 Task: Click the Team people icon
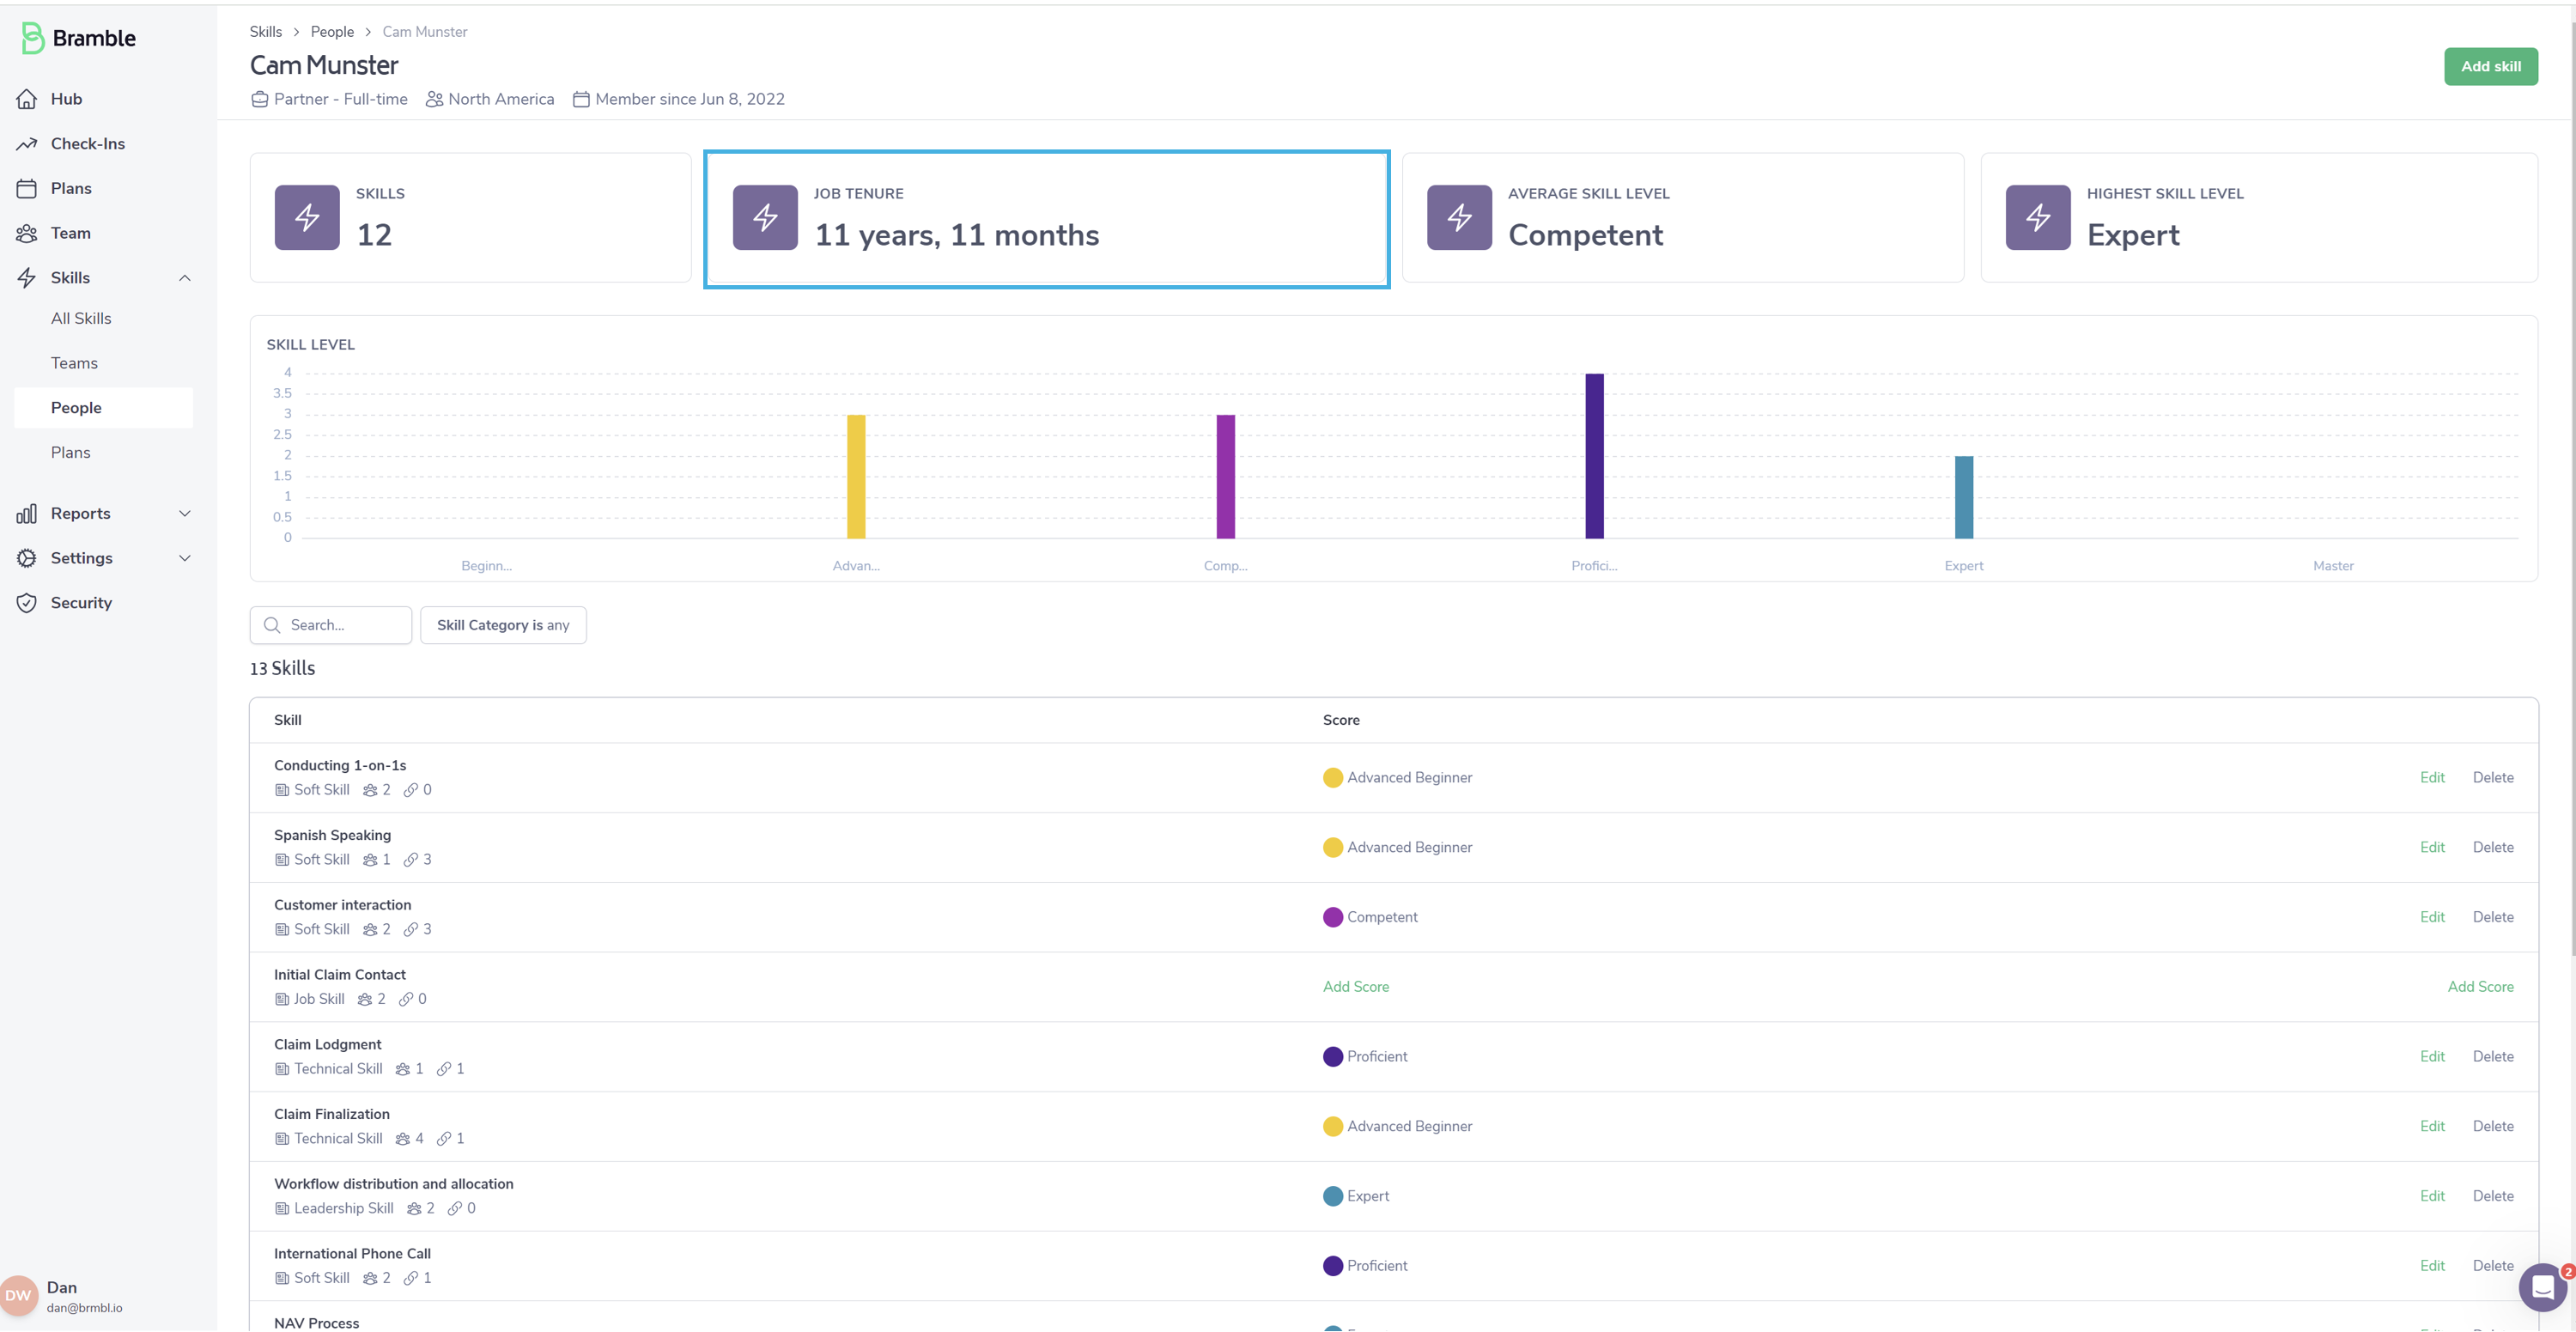27,233
